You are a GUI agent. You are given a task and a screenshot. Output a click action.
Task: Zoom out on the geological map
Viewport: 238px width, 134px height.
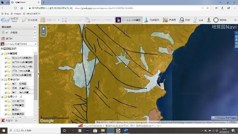click(x=44, y=34)
